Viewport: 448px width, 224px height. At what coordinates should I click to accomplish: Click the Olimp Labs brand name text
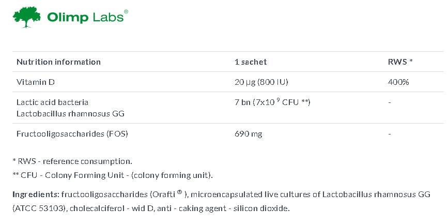85,17
